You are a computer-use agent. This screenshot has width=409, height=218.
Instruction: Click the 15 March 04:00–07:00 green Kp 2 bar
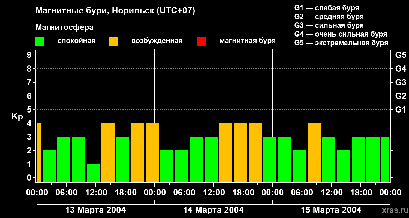coord(299,166)
